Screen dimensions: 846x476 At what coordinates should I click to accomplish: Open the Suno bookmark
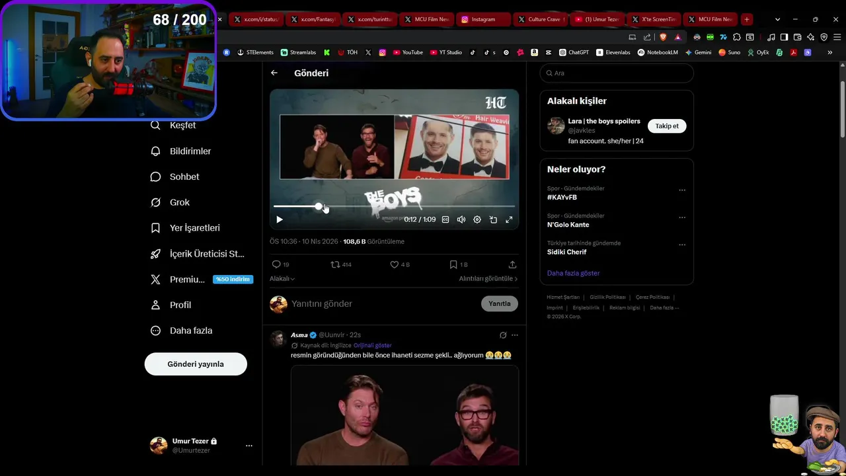tap(730, 52)
